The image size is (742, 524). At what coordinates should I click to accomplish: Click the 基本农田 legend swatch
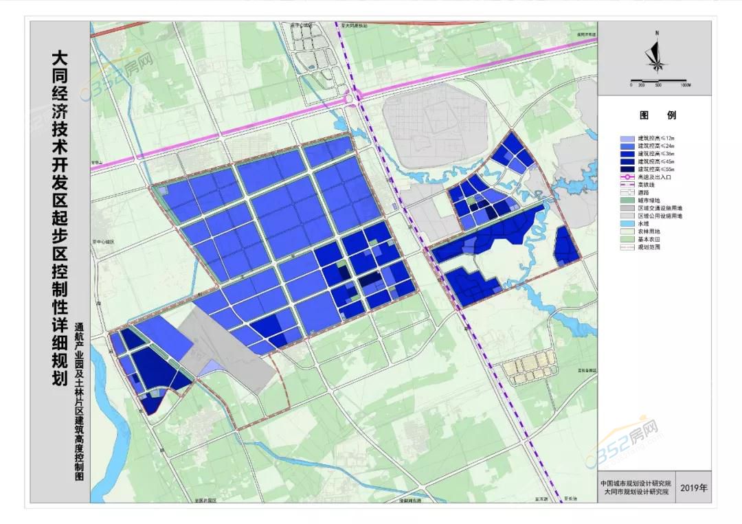click(x=627, y=238)
